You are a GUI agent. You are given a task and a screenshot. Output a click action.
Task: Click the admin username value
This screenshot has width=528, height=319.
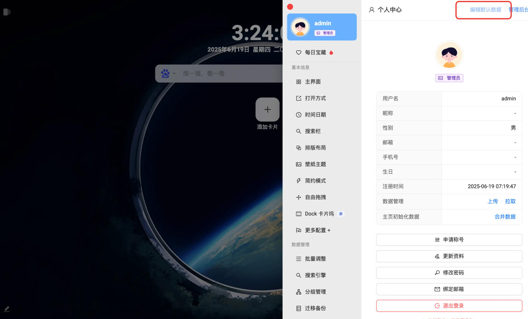click(509, 99)
